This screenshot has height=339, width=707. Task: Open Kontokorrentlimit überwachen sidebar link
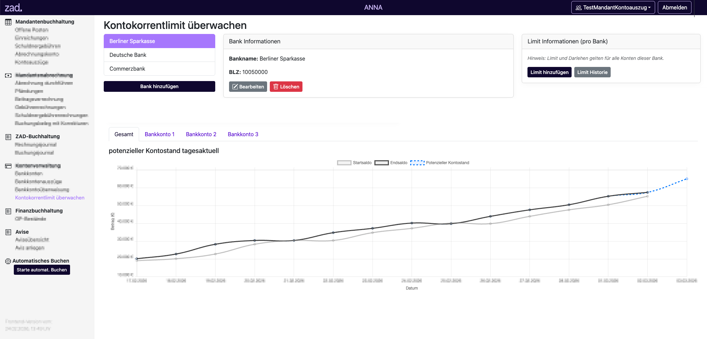tap(50, 198)
